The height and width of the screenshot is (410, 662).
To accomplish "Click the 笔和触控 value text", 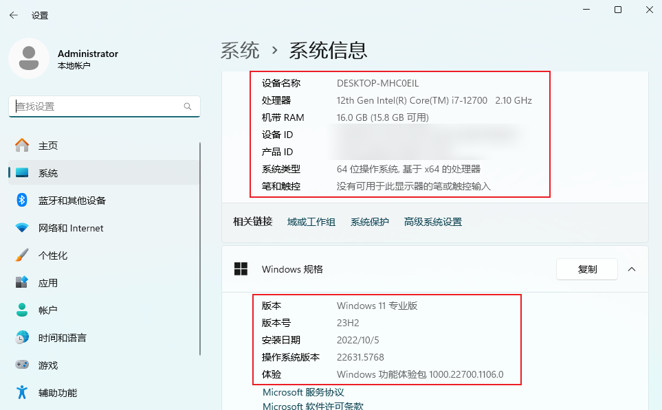I will pos(413,186).
